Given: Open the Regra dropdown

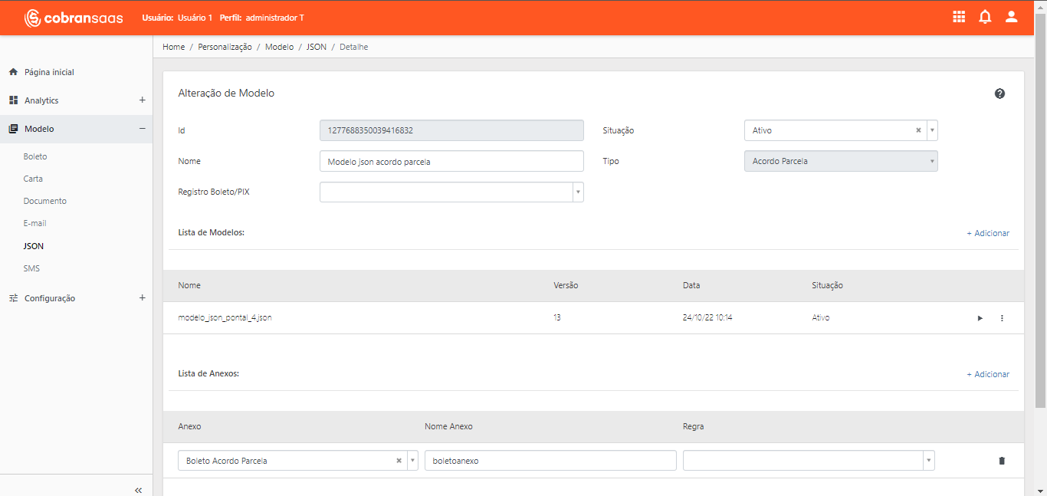Looking at the screenshot, I should pos(809,460).
